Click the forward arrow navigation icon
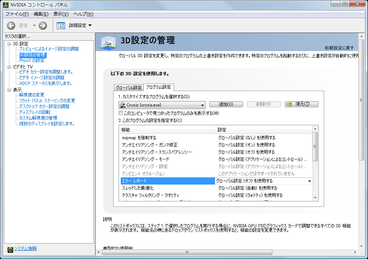368x259 pixels. pos(43,26)
